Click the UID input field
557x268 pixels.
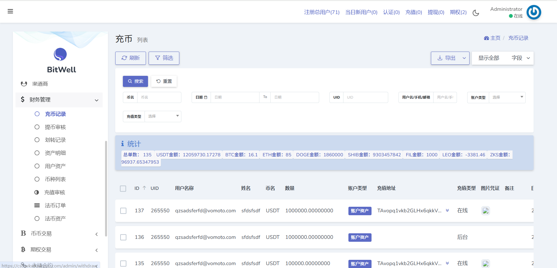(365, 97)
